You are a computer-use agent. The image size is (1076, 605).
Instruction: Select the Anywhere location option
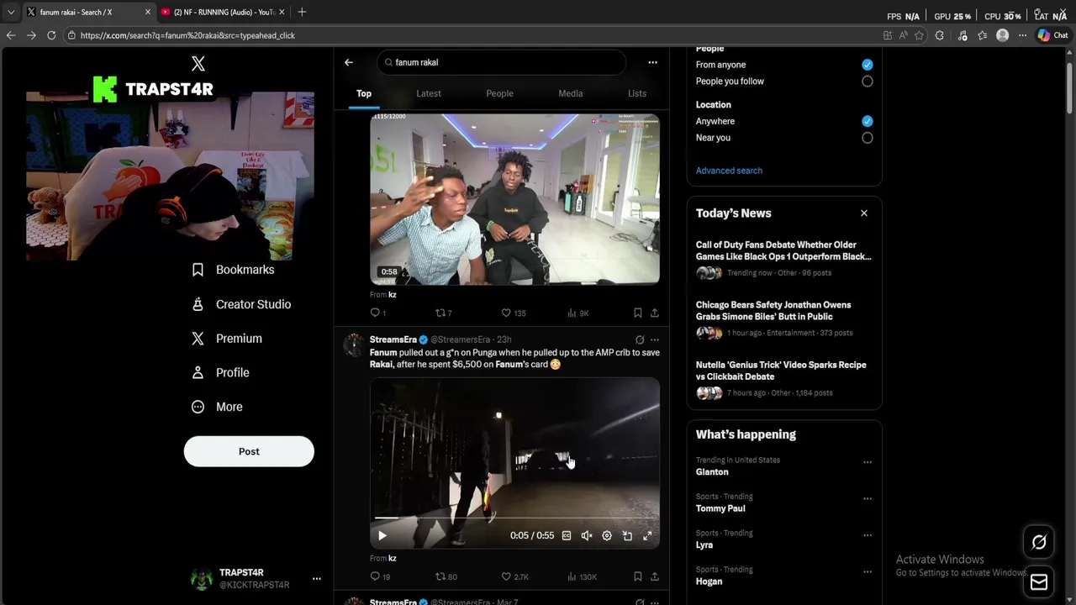tap(867, 121)
